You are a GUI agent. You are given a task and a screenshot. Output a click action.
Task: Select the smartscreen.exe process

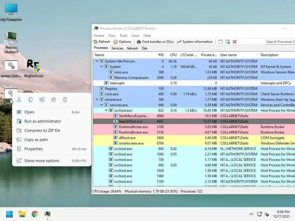point(194,143)
